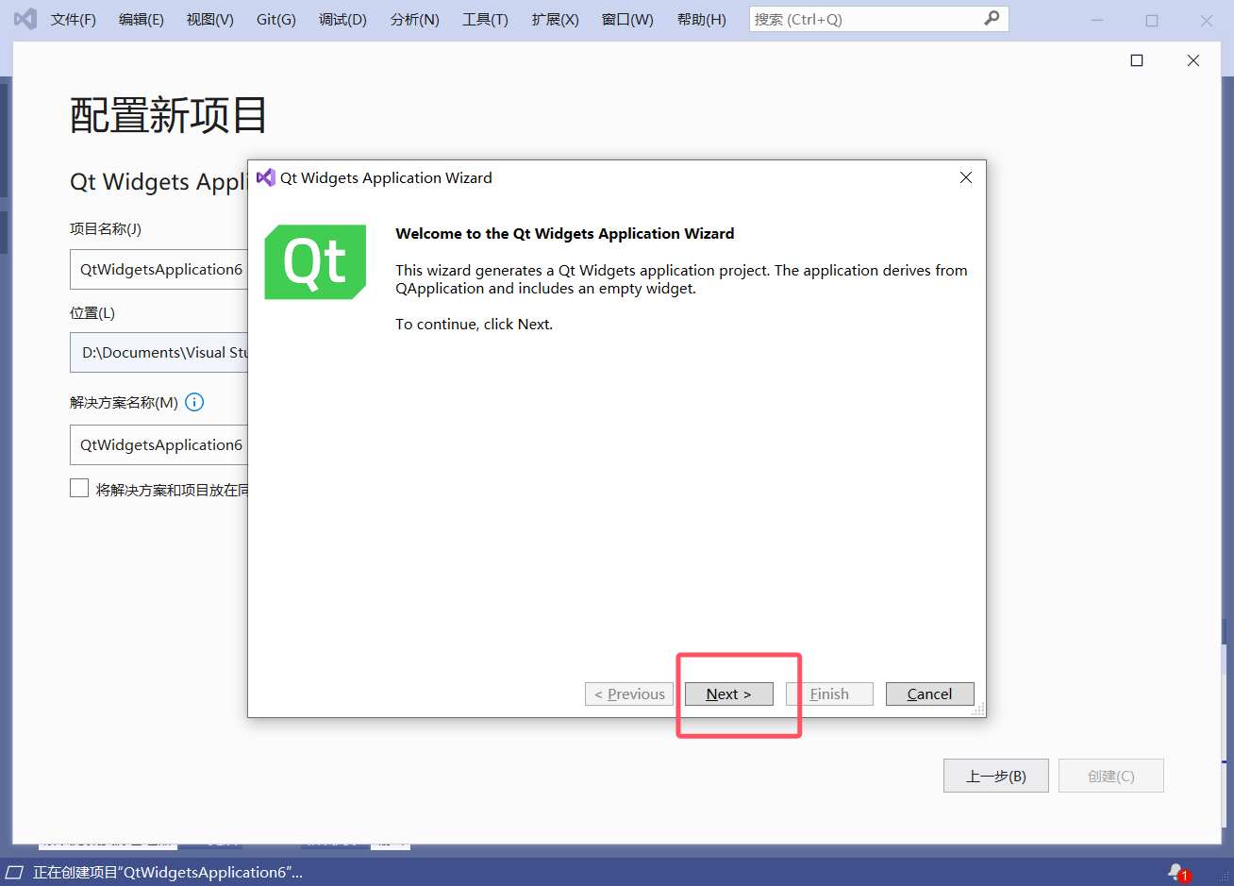Cancel the Qt Widgets Application Wizard
Viewport: 1234px width, 886px height.
(929, 694)
